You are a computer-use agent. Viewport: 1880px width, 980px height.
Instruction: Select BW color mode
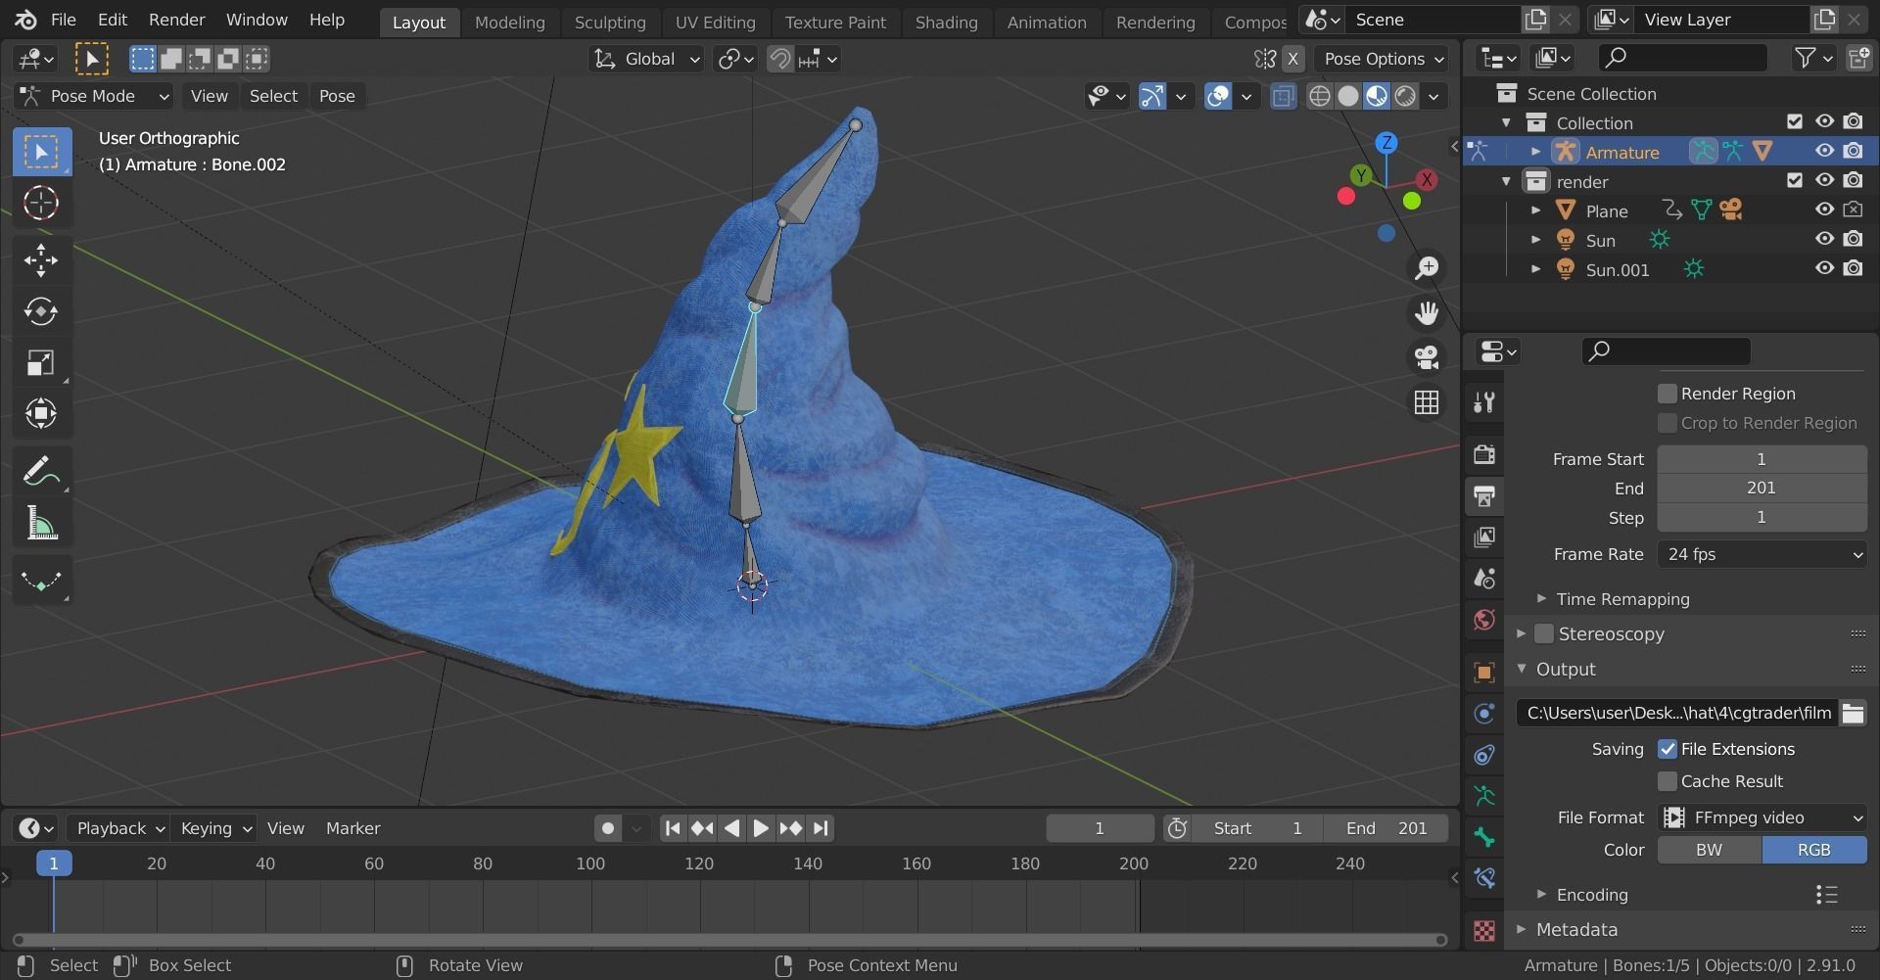(x=1709, y=850)
